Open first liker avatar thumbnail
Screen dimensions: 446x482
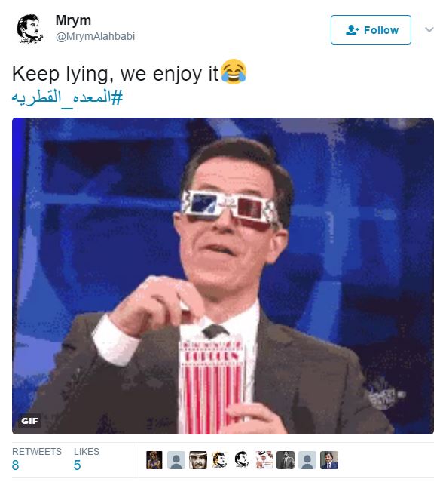pyautogui.click(x=154, y=460)
